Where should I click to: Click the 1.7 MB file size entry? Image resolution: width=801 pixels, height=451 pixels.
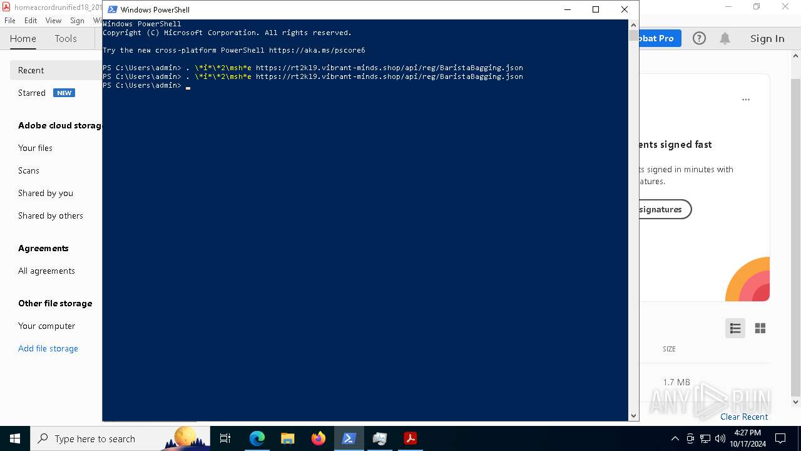[676, 381]
